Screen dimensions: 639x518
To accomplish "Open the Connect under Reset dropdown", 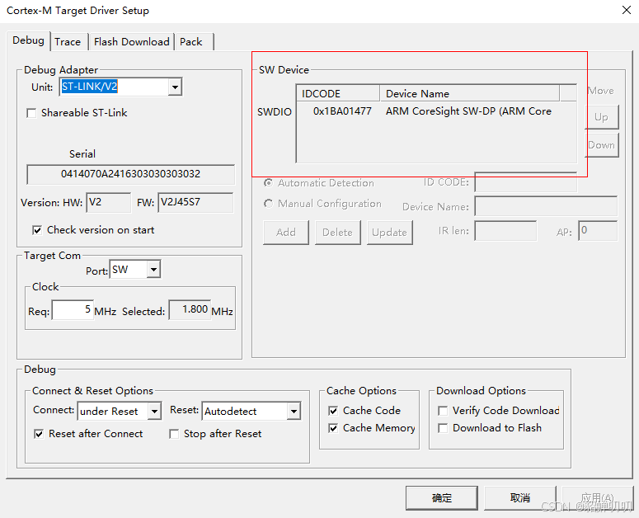I will [154, 412].
